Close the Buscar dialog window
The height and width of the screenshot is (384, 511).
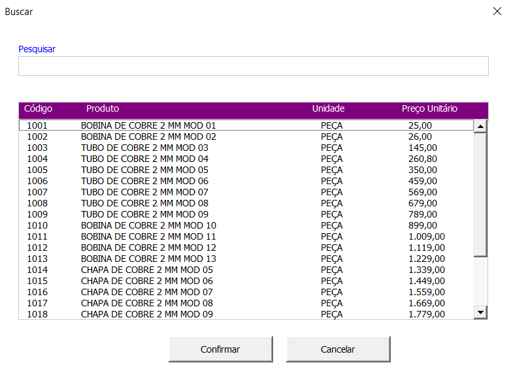(496, 11)
